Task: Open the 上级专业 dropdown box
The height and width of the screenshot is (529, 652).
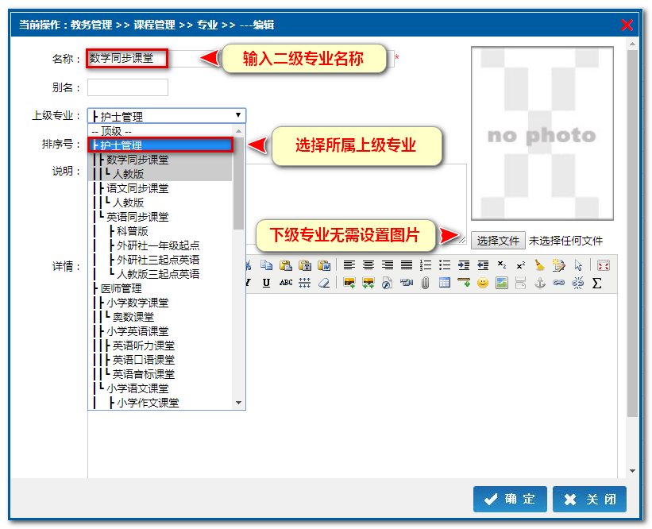Action: click(x=166, y=116)
